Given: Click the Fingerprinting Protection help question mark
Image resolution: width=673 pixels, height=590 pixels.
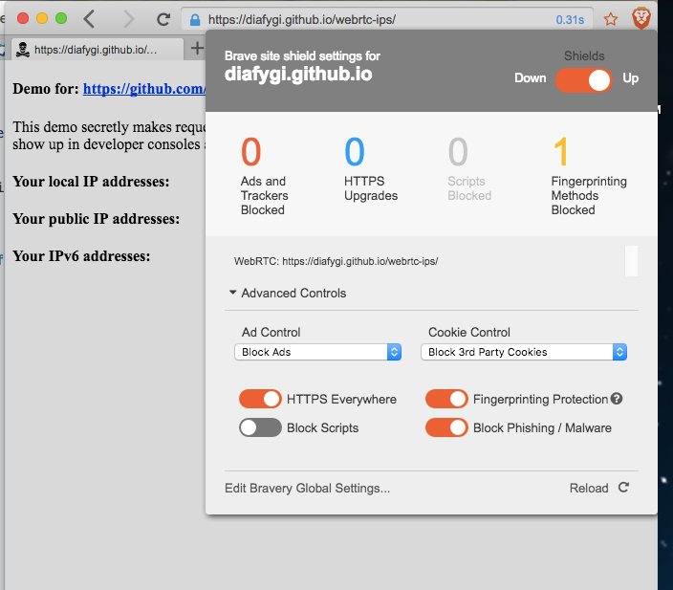Looking at the screenshot, I should coord(617,399).
